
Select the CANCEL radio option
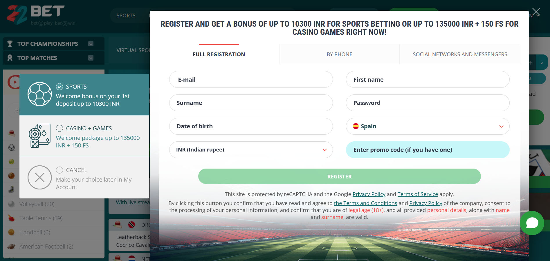point(59,170)
